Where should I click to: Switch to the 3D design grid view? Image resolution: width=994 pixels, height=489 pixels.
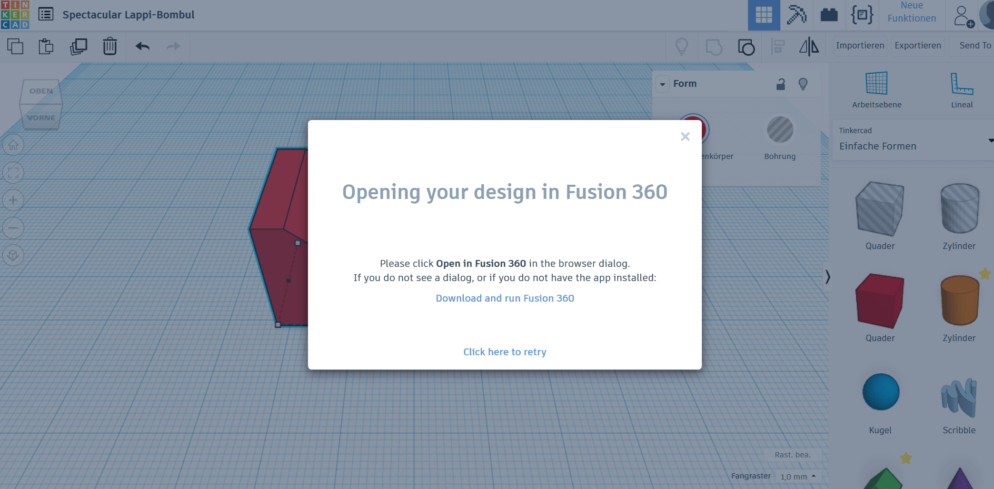tap(764, 15)
